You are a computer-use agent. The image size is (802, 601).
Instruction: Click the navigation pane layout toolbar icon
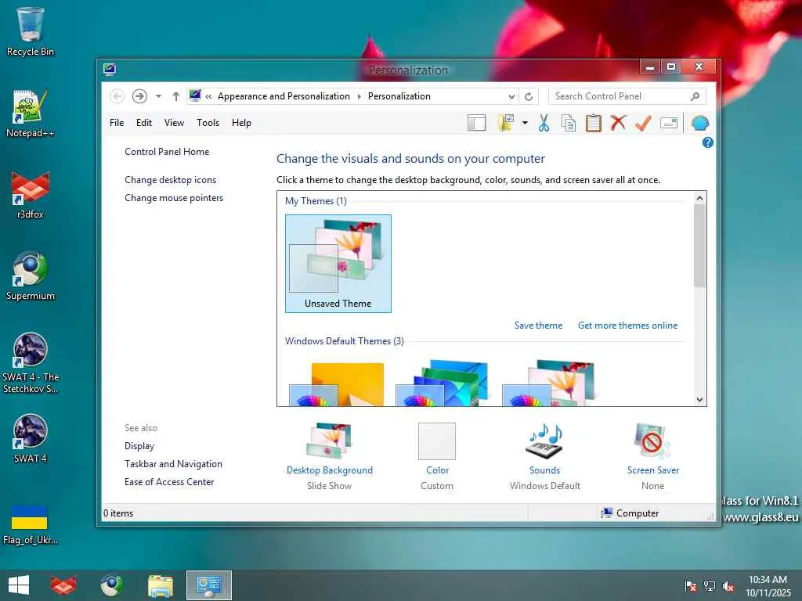pyautogui.click(x=476, y=123)
